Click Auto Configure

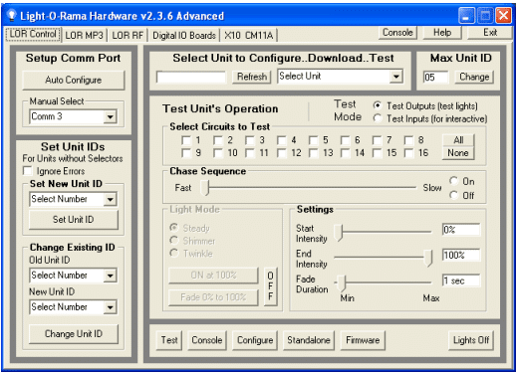pos(74,80)
